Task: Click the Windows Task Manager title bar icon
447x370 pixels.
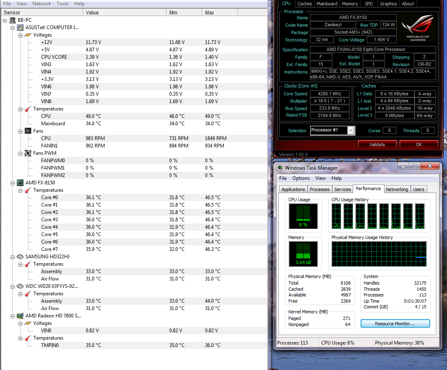Action: (x=280, y=168)
